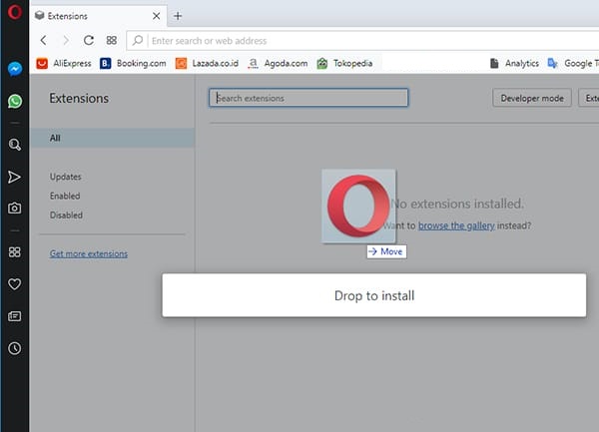Screen dimensions: 599x432
Task: Take a snapshot with camera icon
Action: (x=15, y=208)
